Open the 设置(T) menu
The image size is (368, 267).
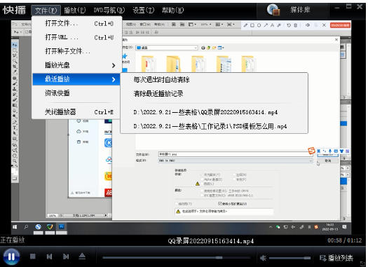click(144, 11)
